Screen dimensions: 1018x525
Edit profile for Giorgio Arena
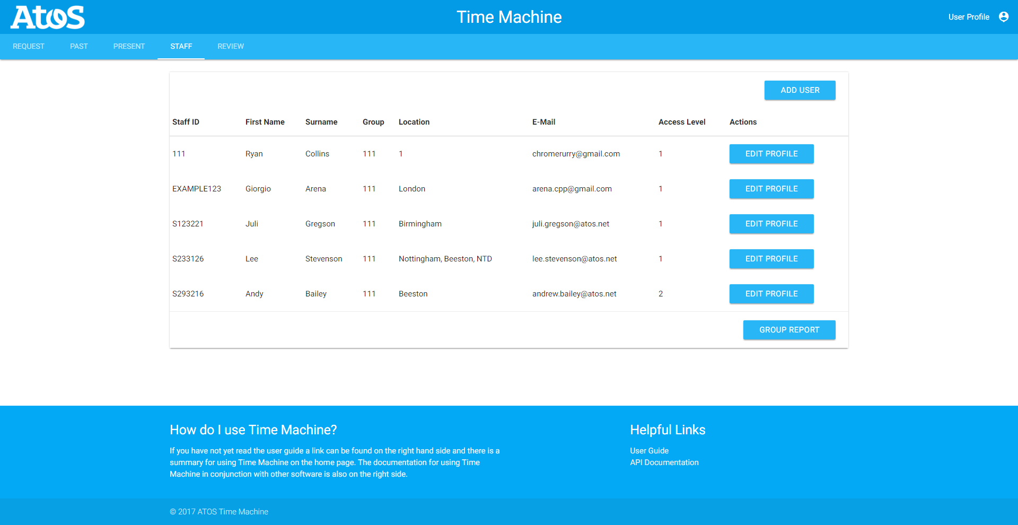771,189
